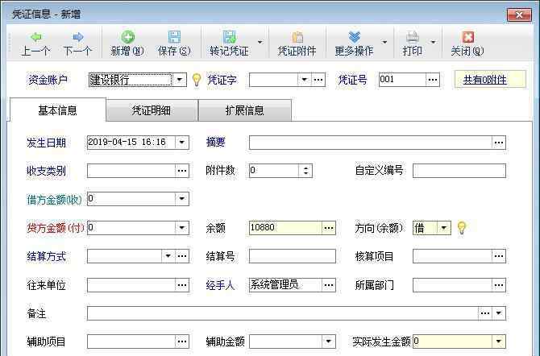Open the 共有0附件 link

click(x=484, y=81)
